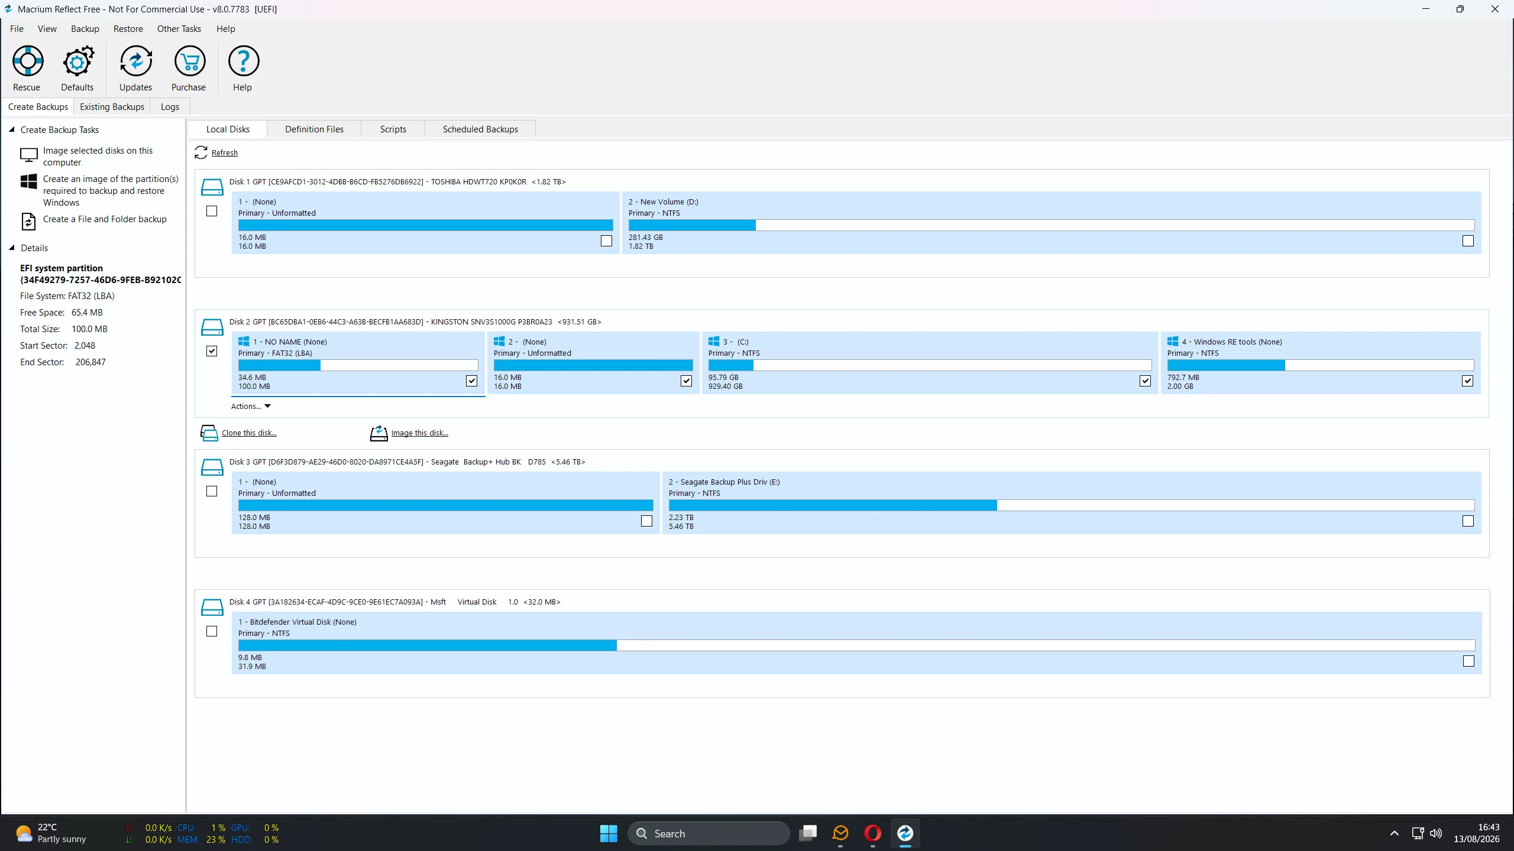Click the Image this disk link

419,433
